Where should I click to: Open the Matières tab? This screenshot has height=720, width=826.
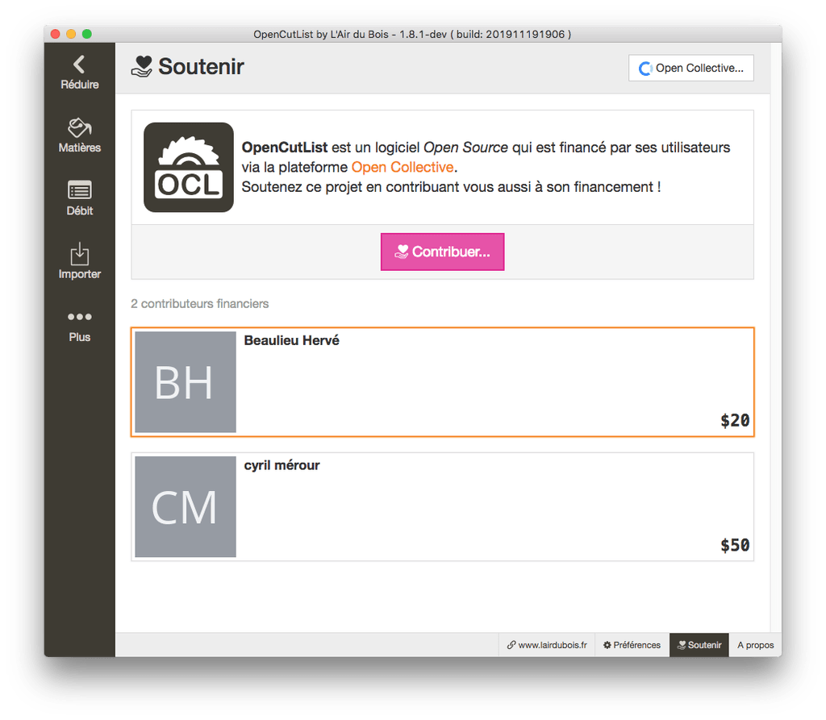click(80, 135)
